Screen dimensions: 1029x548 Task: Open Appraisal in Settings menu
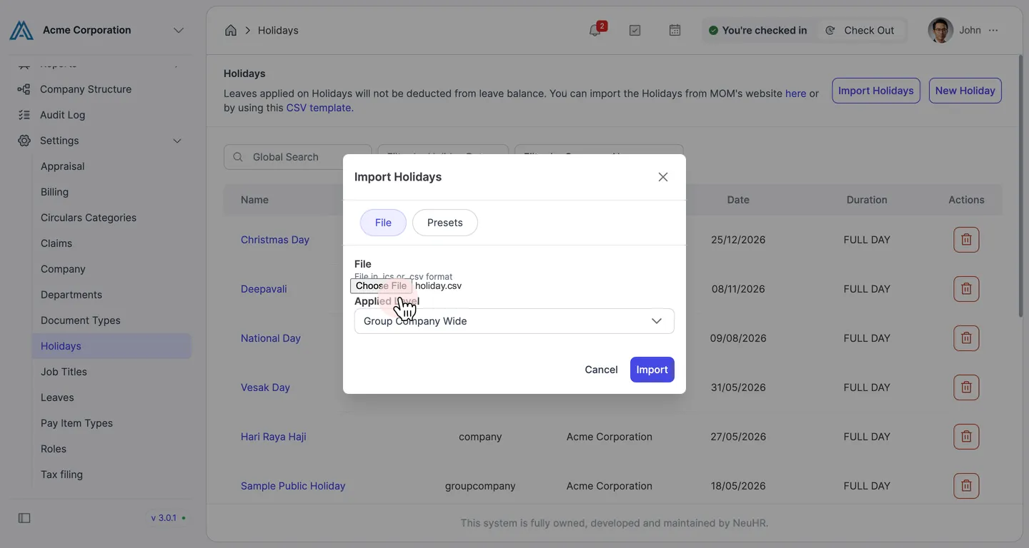point(111,166)
